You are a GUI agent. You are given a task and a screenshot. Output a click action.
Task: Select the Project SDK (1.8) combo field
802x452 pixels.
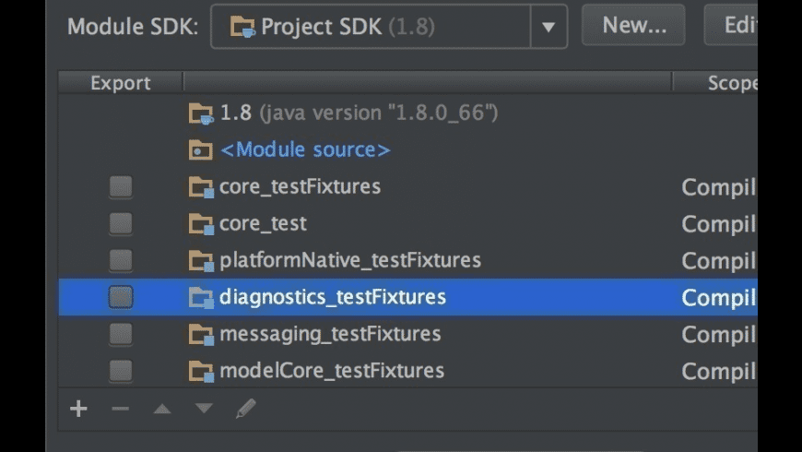(371, 27)
